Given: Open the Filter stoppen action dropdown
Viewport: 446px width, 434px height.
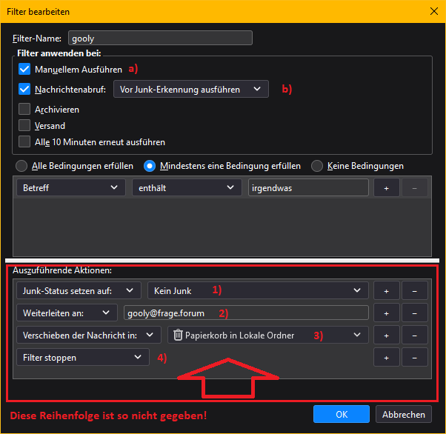Looking at the screenshot, I should (x=82, y=358).
